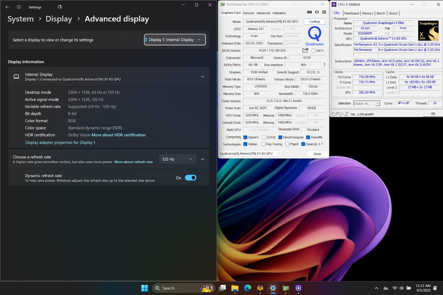Uncheck the DirectCompute checkbox

[x=280, y=137]
